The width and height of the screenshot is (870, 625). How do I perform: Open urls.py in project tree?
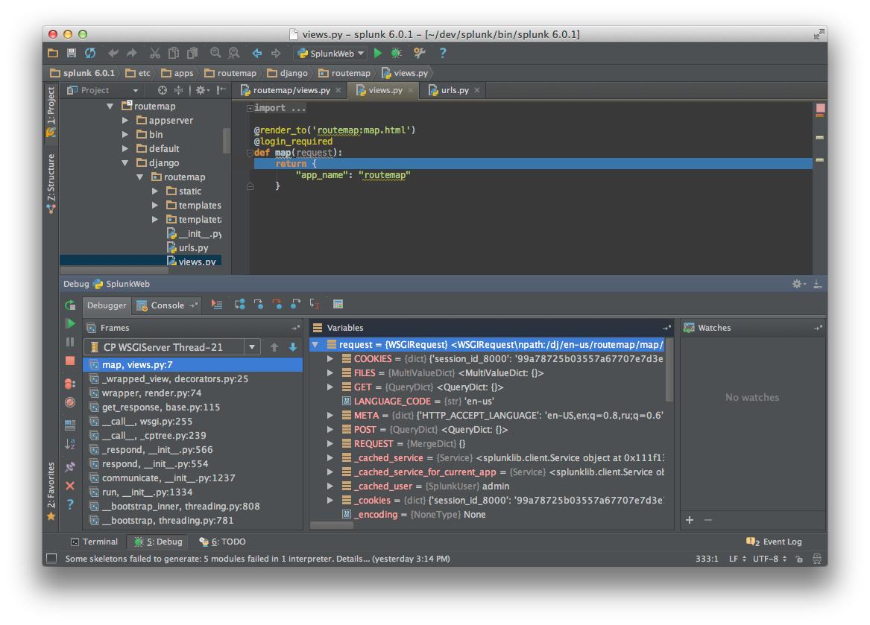[188, 248]
